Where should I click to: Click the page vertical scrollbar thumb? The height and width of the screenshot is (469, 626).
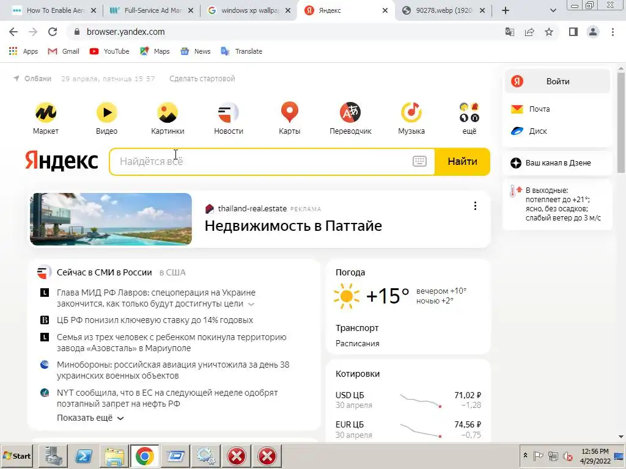pos(621,122)
